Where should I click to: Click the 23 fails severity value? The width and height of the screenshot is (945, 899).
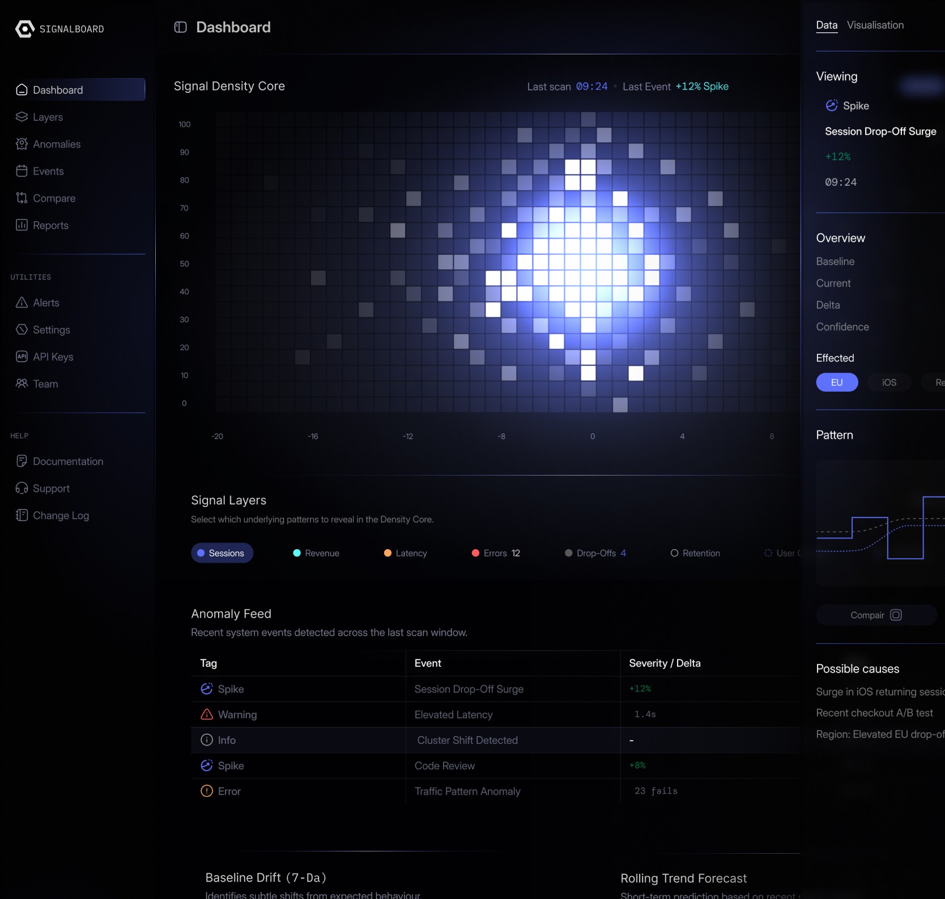click(656, 791)
